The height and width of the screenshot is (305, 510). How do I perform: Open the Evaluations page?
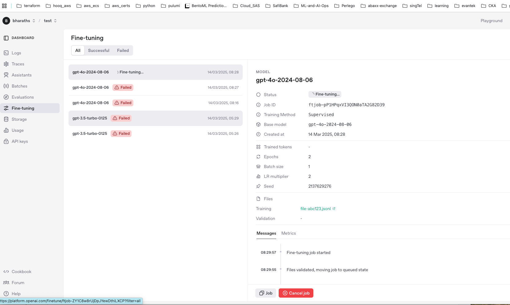[x=23, y=97]
